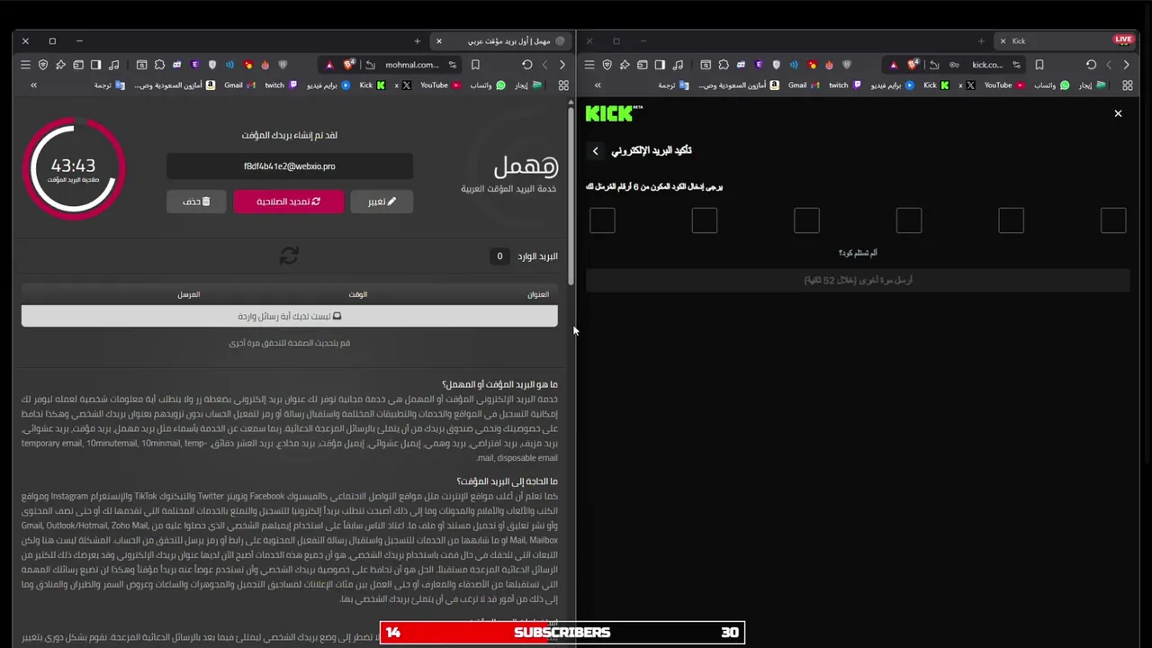
Task: Click الوقت column header
Action: (358, 294)
